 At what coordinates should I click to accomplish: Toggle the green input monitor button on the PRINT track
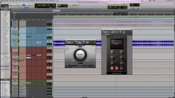click(14, 42)
